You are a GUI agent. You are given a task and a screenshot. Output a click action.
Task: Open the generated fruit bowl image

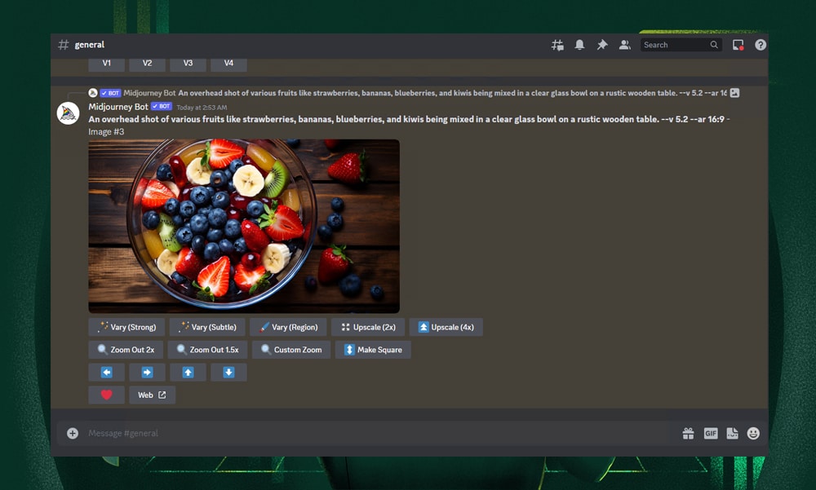tap(244, 226)
